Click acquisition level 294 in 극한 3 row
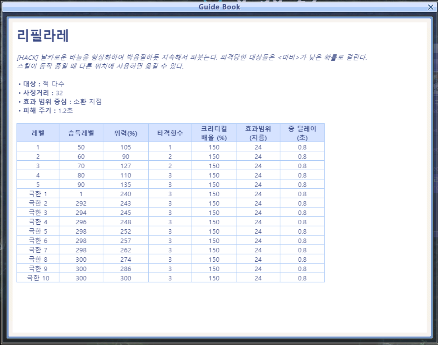 click(x=81, y=213)
